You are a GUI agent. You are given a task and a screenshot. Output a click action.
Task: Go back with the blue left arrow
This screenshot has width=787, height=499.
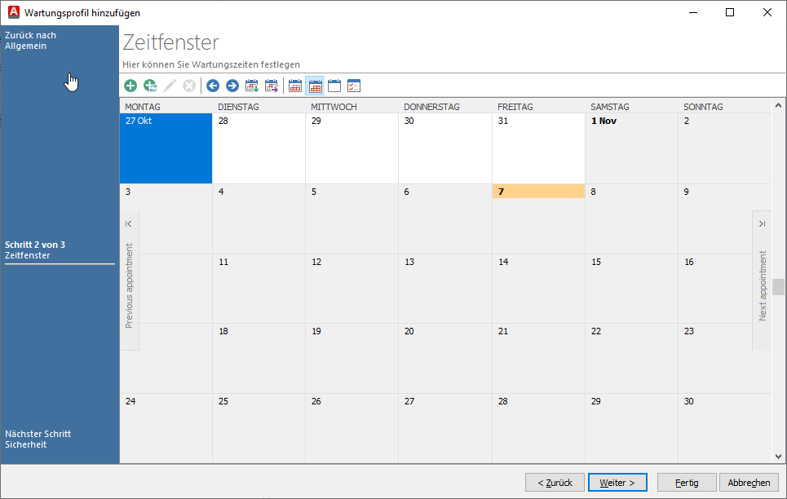[x=213, y=86]
